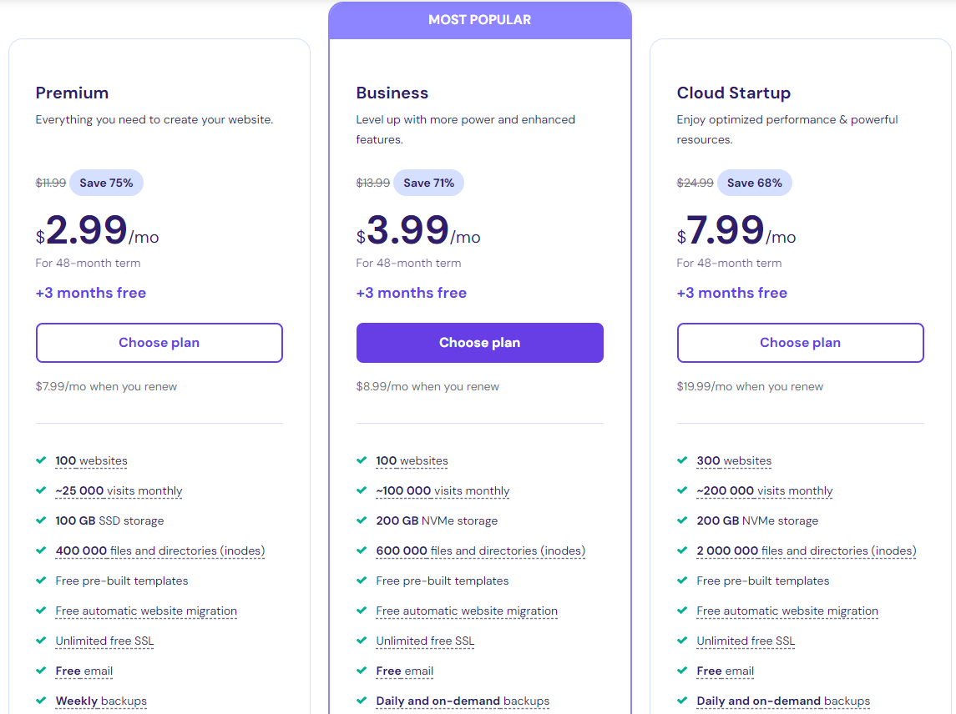
Task: Click checkmark icon next to Weekly backups
Action: (41, 701)
